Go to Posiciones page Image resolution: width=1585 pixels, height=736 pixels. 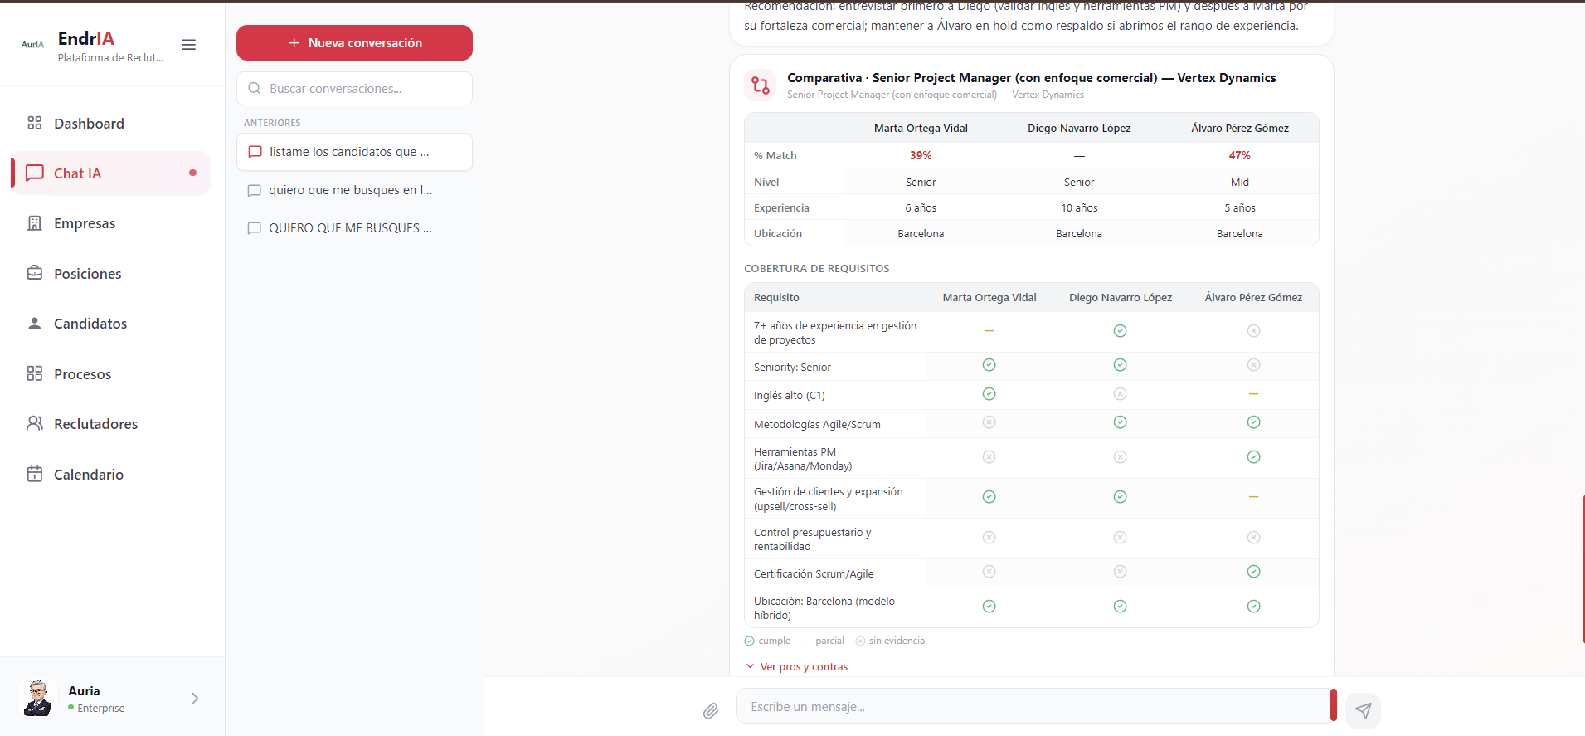click(112, 274)
